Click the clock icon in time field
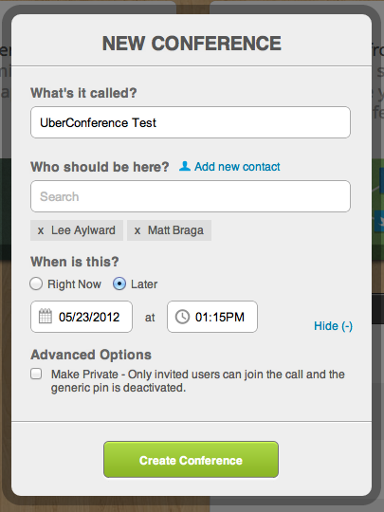 pos(182,317)
